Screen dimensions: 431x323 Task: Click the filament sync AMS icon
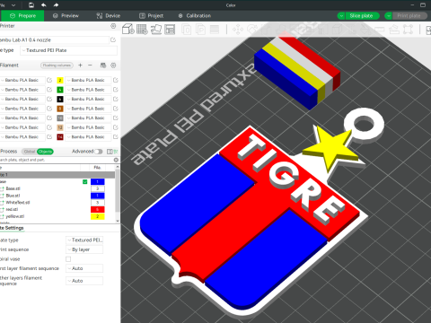point(103,65)
